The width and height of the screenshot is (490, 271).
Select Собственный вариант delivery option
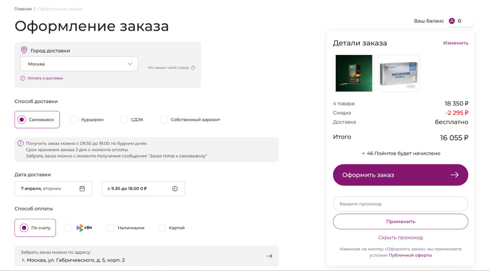[190, 119]
